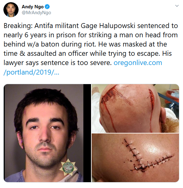The width and height of the screenshot is (183, 188).
Task: Click the black strip beside mugshot
Action: [x=87, y=133]
